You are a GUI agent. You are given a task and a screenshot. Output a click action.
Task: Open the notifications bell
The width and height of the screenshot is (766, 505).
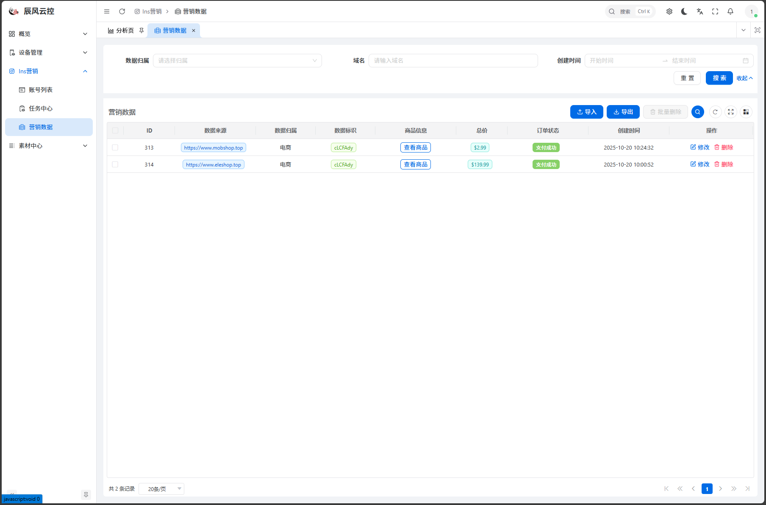(730, 11)
